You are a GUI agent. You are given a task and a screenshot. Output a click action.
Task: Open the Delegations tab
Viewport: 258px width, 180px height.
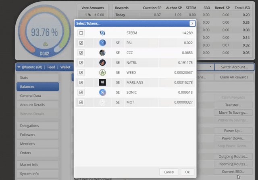tap(37, 126)
